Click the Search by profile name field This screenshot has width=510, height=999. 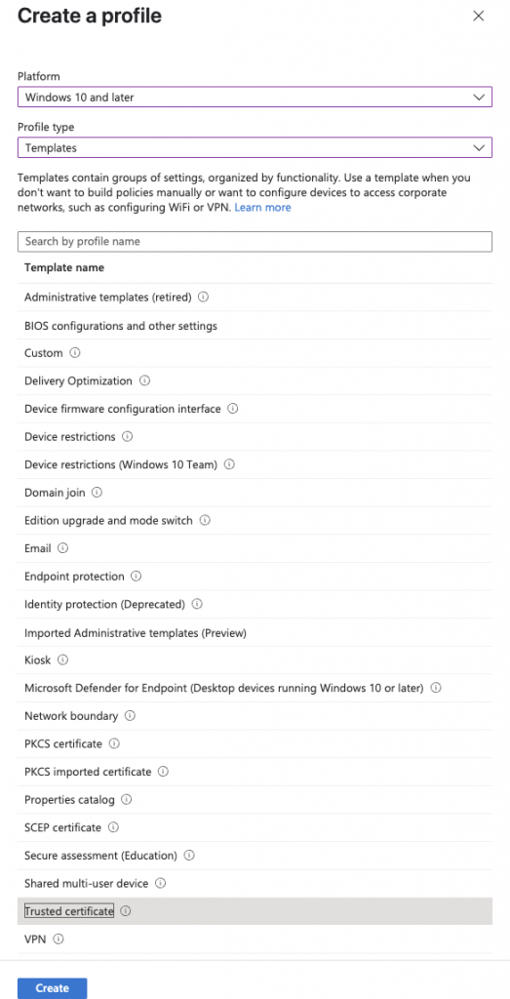coord(255,242)
